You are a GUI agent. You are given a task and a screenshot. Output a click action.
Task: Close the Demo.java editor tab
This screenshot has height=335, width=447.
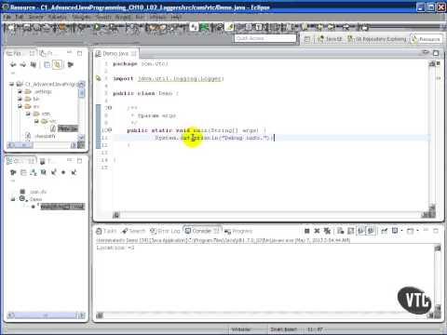tap(134, 54)
